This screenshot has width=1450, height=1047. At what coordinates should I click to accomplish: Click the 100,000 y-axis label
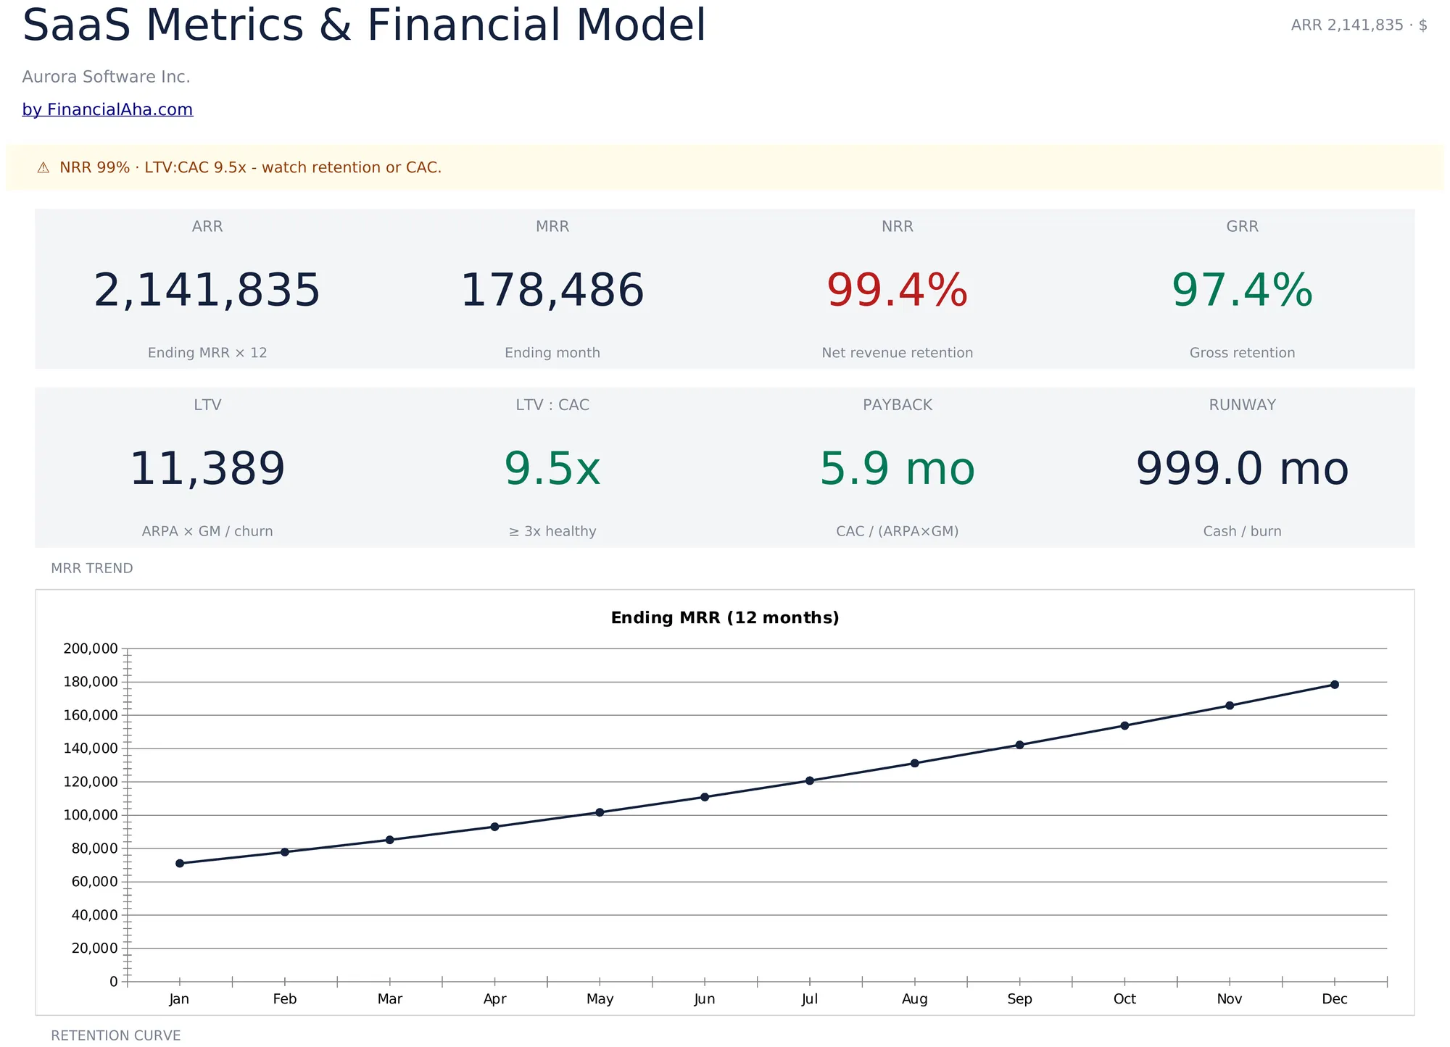click(91, 815)
